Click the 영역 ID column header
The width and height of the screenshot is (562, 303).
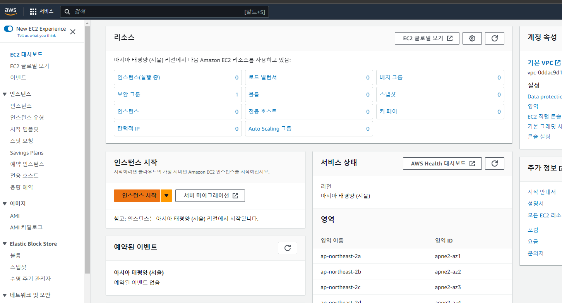pyautogui.click(x=444, y=241)
